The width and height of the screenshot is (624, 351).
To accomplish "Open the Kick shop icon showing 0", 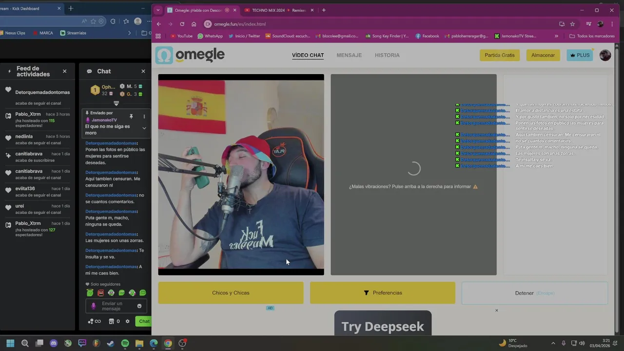I will coord(114,321).
